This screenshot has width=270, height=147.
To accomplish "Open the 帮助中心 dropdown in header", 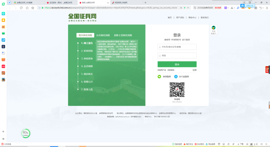I will [x=192, y=18].
